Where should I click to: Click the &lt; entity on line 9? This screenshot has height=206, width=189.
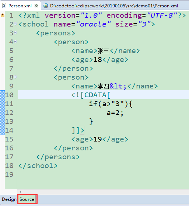coord(118,86)
